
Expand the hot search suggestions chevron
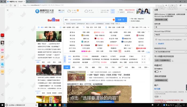[126, 24]
